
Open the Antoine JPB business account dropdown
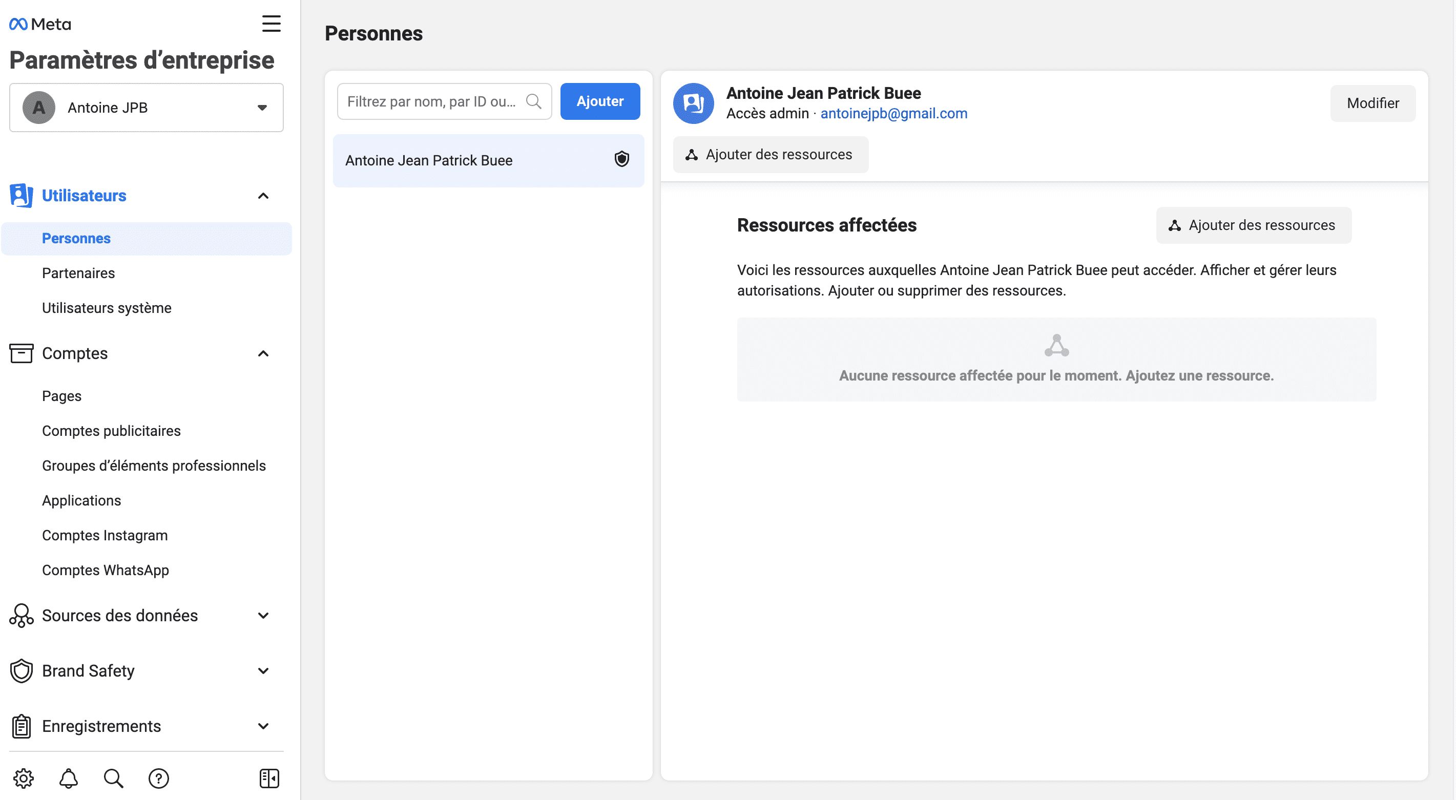tap(147, 108)
